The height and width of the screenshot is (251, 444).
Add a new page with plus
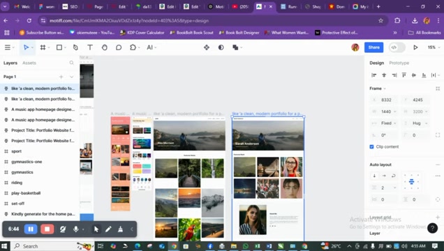tap(61, 77)
